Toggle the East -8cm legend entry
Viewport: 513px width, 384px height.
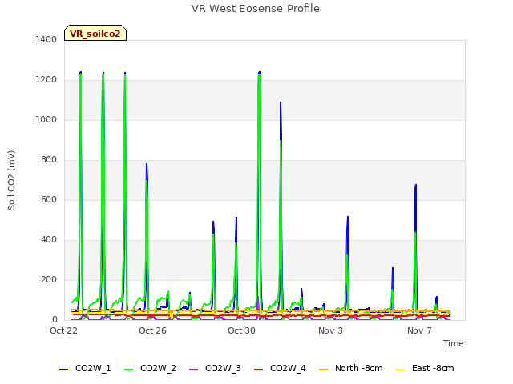coord(425,368)
